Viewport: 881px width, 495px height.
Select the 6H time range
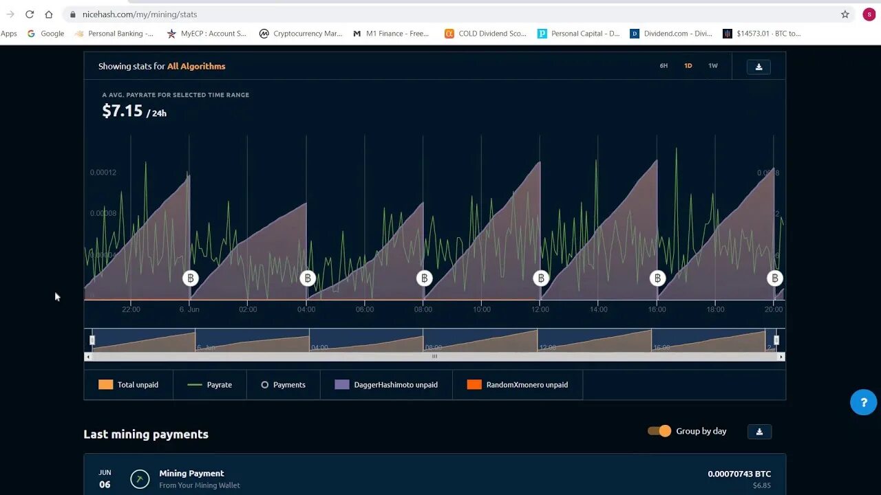click(663, 66)
